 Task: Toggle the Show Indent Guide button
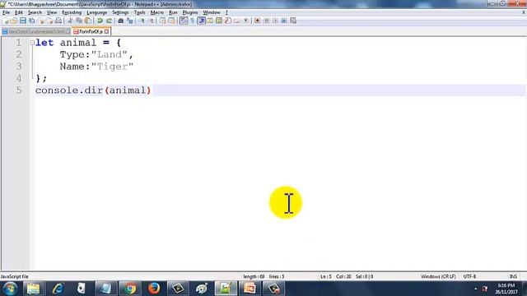(202, 21)
